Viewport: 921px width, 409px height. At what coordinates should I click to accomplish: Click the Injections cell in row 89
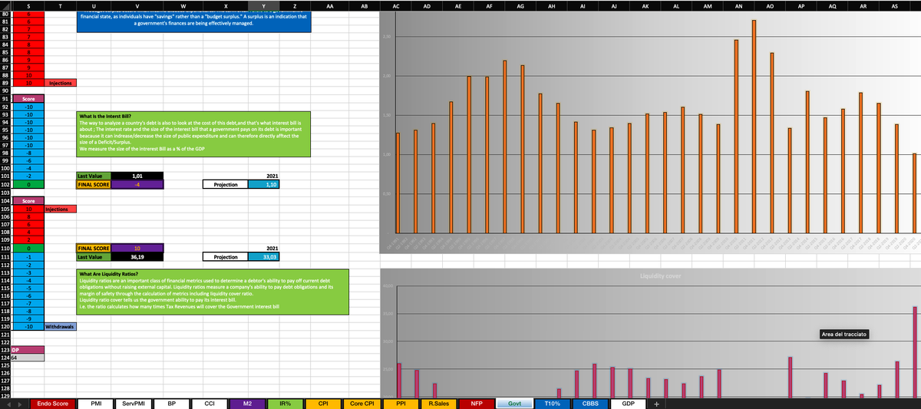[x=61, y=83]
